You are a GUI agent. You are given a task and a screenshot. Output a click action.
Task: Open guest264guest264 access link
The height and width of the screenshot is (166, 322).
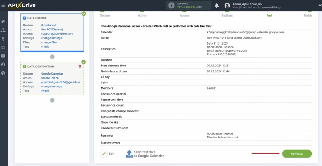(x=60, y=82)
